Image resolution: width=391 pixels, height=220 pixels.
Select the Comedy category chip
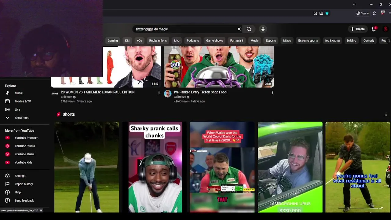(369, 40)
